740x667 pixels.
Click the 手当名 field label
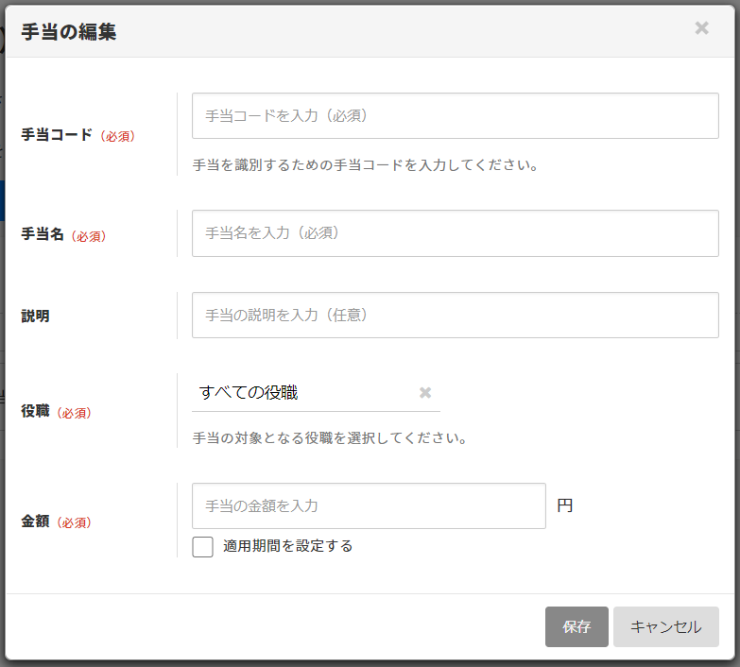click(43, 235)
